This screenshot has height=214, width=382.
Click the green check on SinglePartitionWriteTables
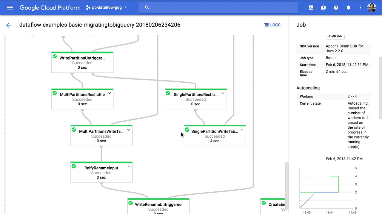[x=187, y=130]
